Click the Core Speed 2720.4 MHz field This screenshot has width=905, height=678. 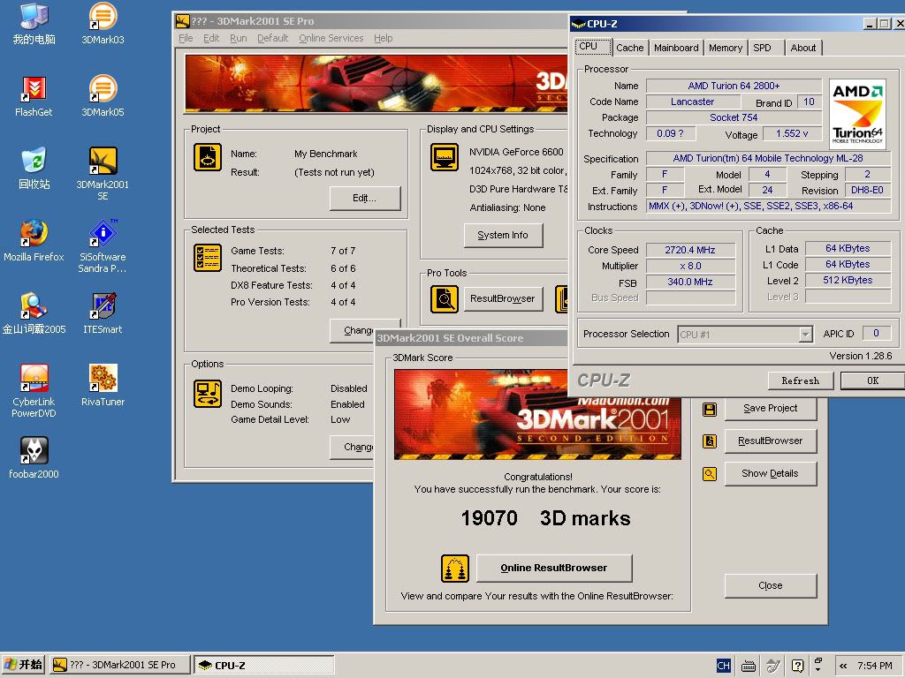point(690,250)
